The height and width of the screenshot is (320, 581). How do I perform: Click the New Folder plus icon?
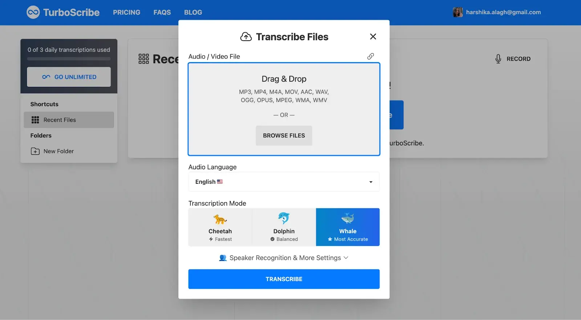tap(35, 151)
